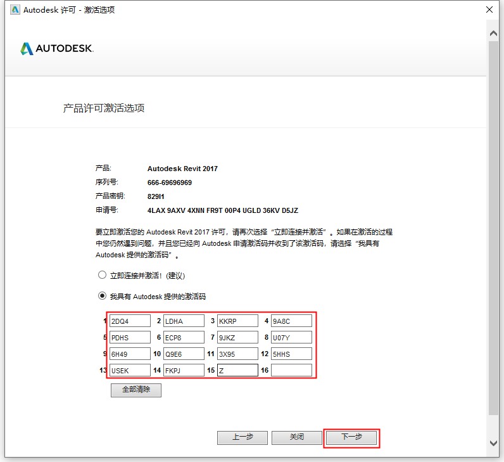Close the Autodesk licensing window
The height and width of the screenshot is (462, 504).
coord(489,10)
